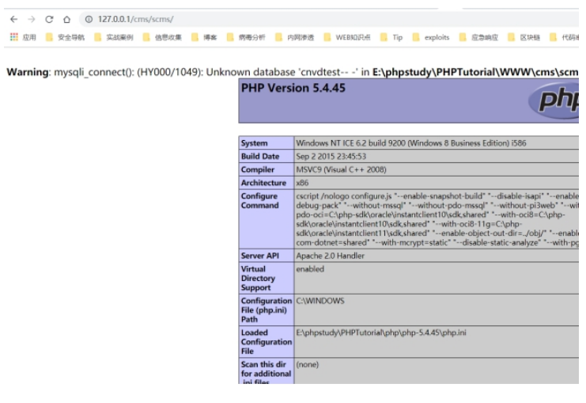Select the Windows NT ICE 6.2 build value

coord(411,143)
